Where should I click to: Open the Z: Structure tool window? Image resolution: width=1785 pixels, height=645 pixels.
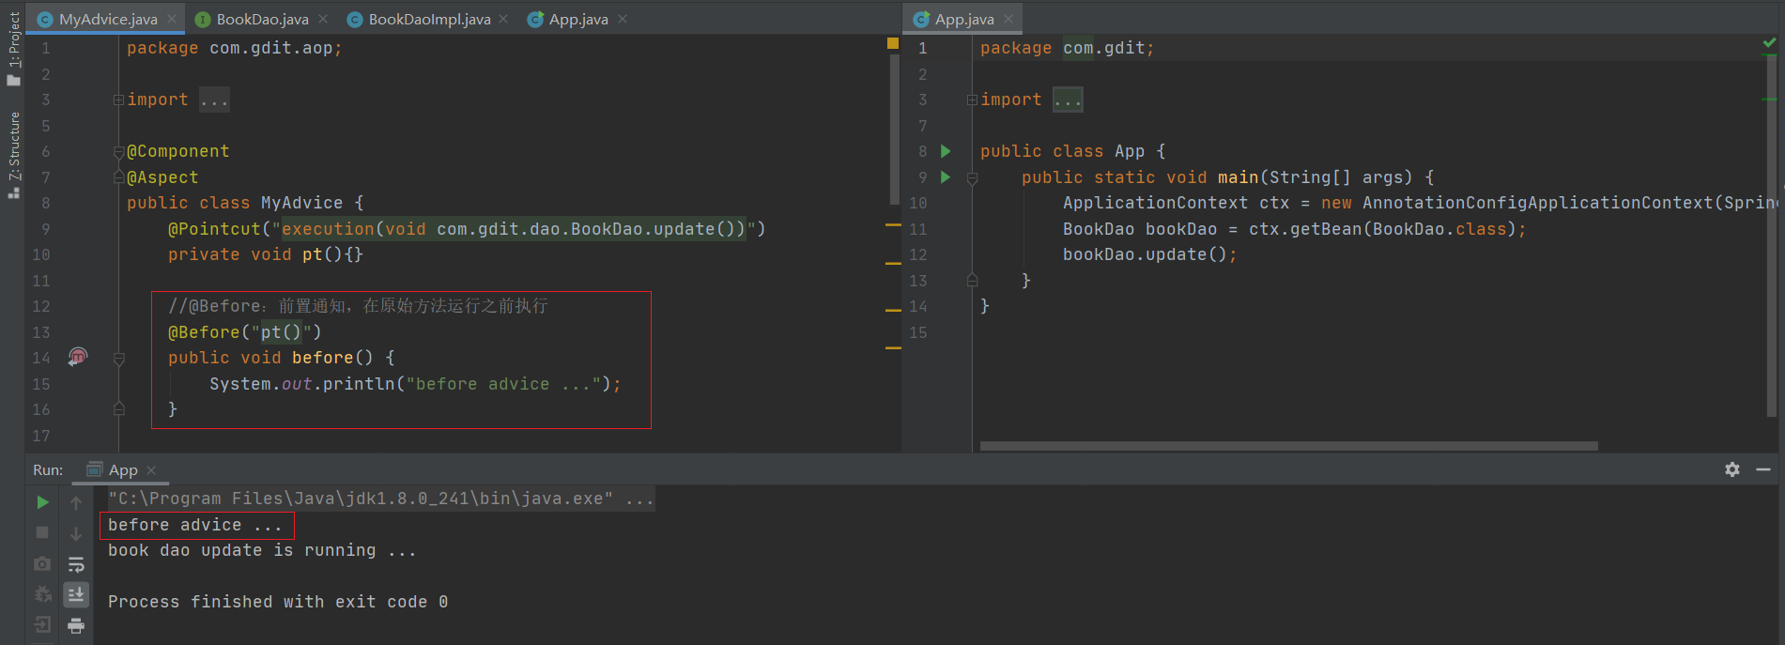[x=13, y=155]
